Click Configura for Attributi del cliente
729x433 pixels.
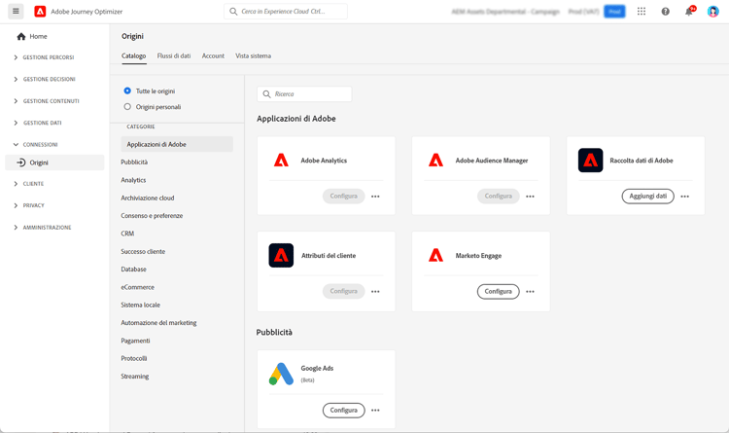(x=343, y=291)
